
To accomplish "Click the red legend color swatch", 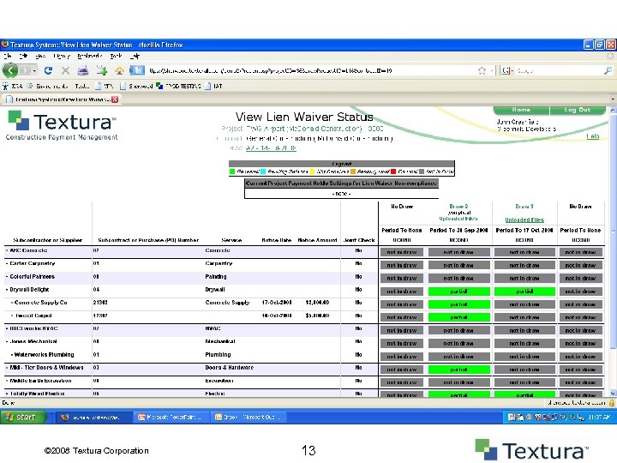I will pos(393,171).
